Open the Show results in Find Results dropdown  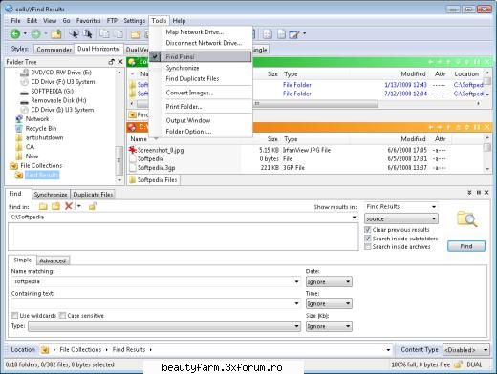(400, 207)
